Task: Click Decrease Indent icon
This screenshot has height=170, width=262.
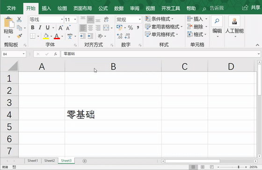Action: (x=83, y=36)
